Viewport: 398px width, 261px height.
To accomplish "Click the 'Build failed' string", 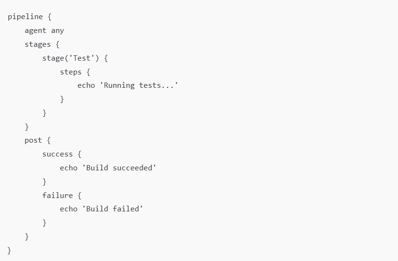I will (112, 209).
